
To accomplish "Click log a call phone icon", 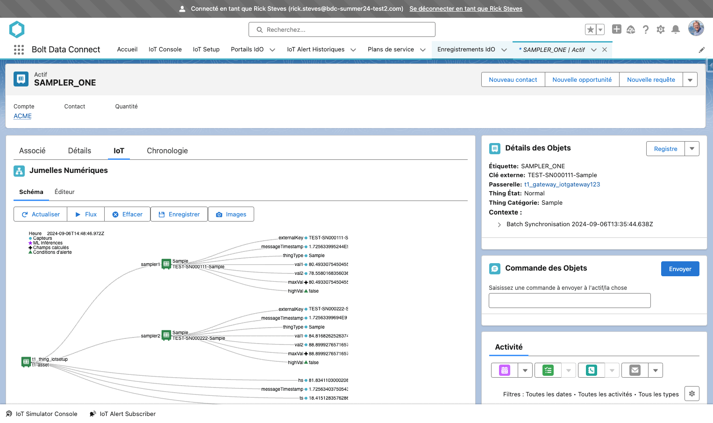I will (592, 370).
